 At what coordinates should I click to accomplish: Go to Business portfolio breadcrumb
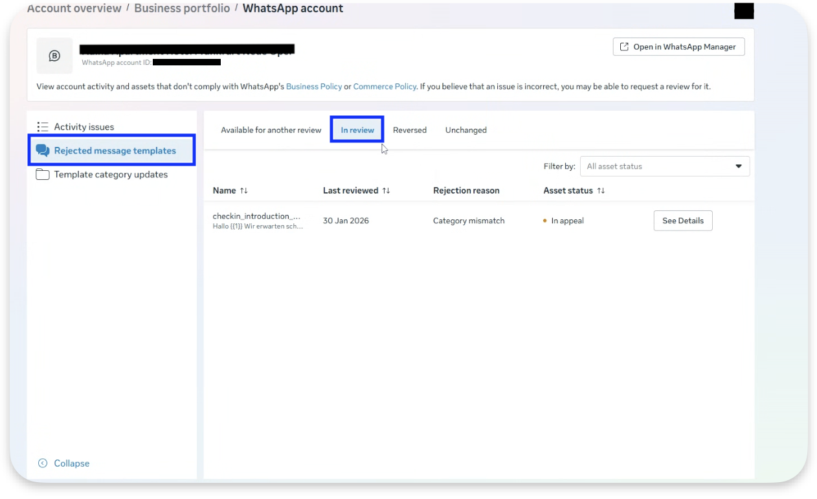[x=182, y=8]
